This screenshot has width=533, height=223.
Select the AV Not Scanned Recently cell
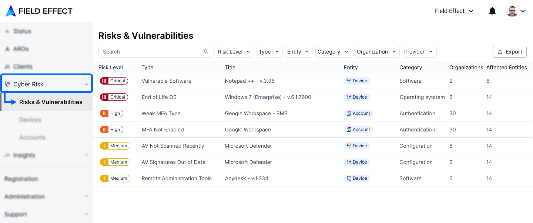173,146
